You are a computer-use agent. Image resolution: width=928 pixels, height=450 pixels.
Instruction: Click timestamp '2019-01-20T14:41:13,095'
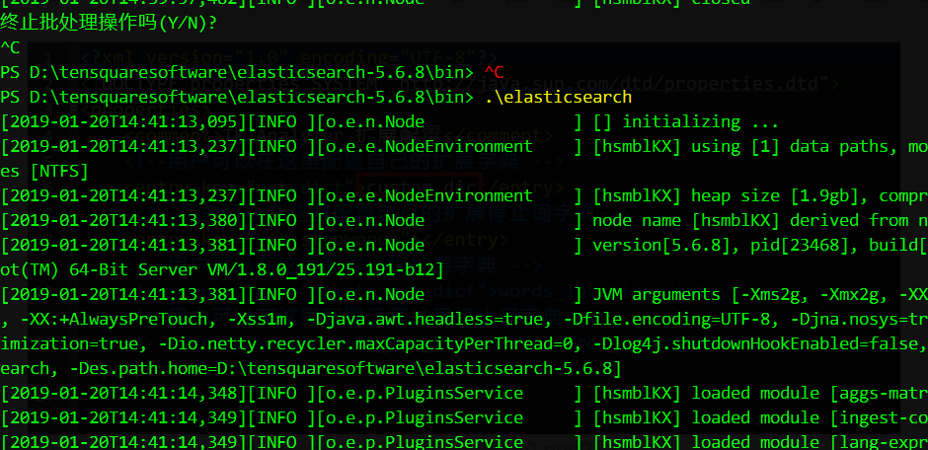(x=123, y=121)
